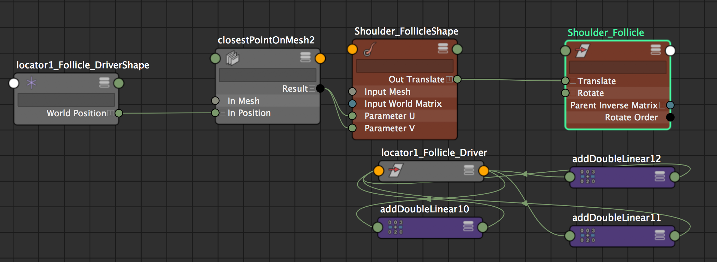Toggle view mode bars on Shoulder_FollicleShape

tap(443, 48)
